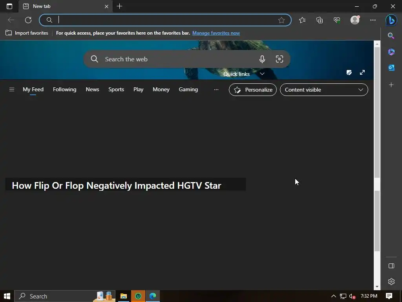The image size is (402, 302).
Task: Click Import favorites
Action: tap(27, 33)
